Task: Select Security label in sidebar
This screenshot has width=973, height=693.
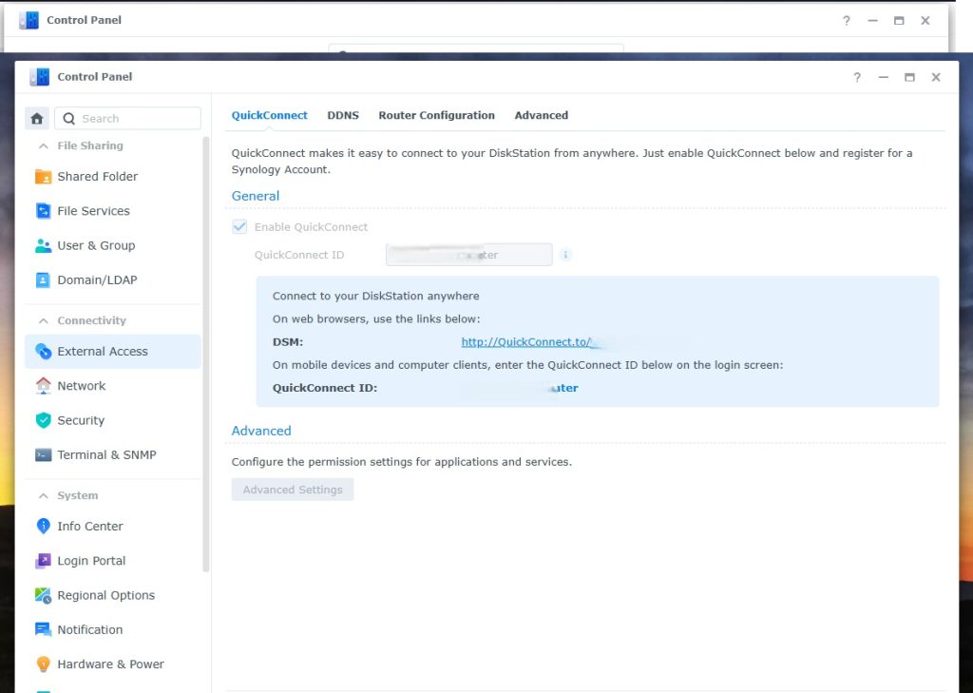Action: [x=81, y=420]
